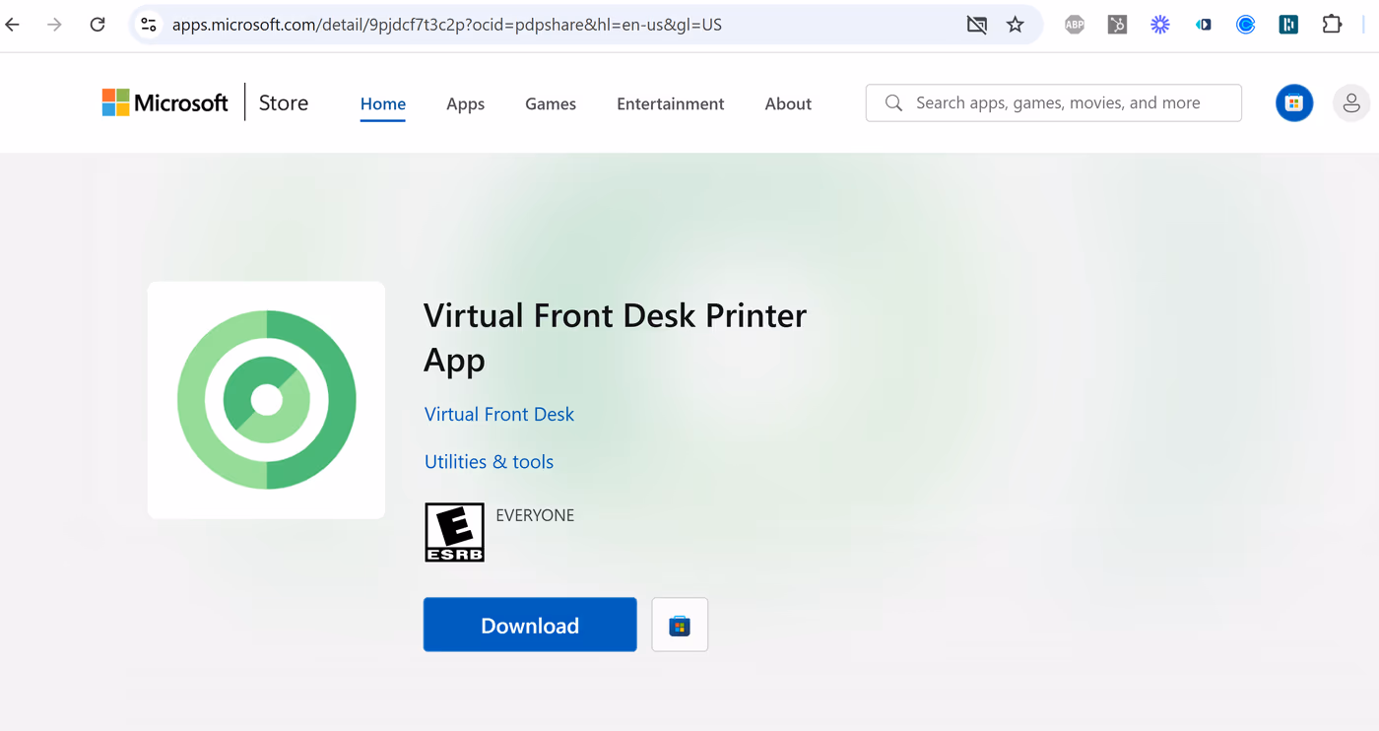Open the purple snowflake extension icon
This screenshot has height=731, width=1379.
coord(1160,25)
